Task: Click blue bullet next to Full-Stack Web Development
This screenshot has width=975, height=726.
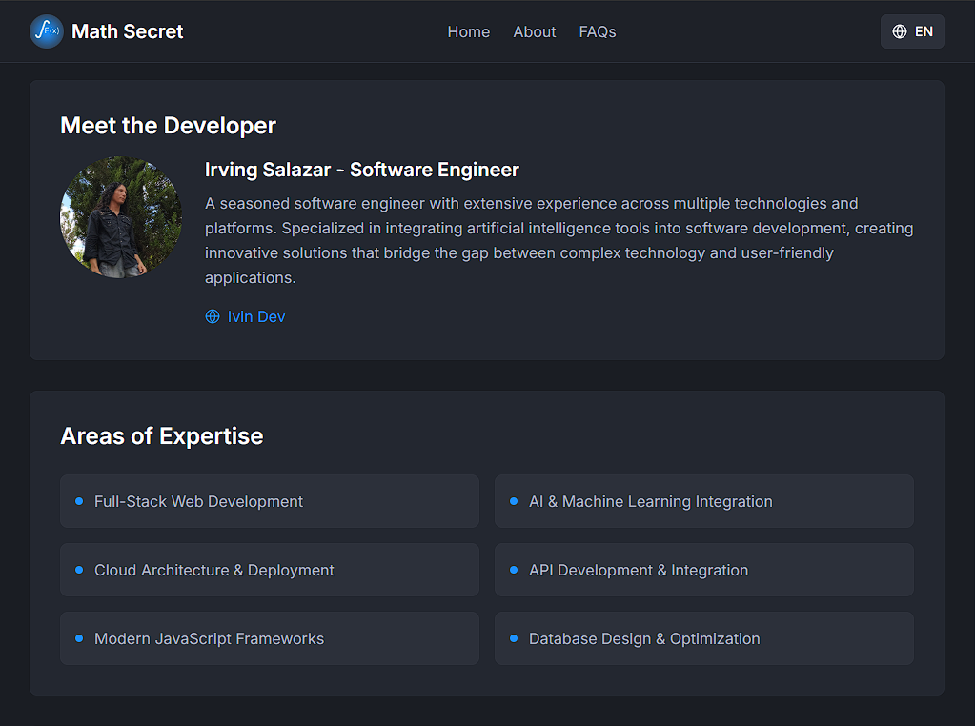Action: 79,501
